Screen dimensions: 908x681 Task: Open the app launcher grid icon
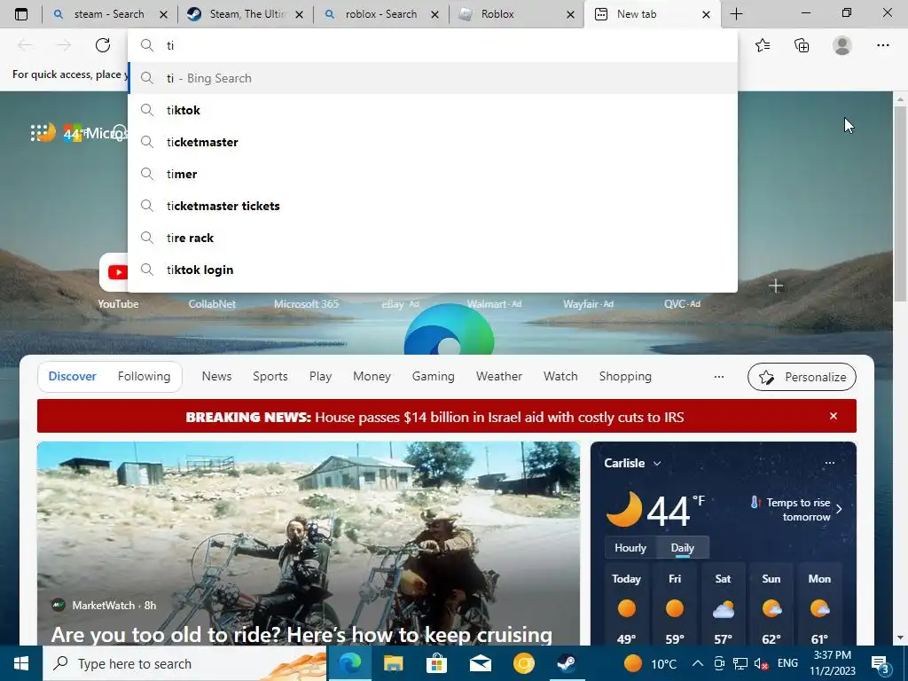(x=38, y=133)
